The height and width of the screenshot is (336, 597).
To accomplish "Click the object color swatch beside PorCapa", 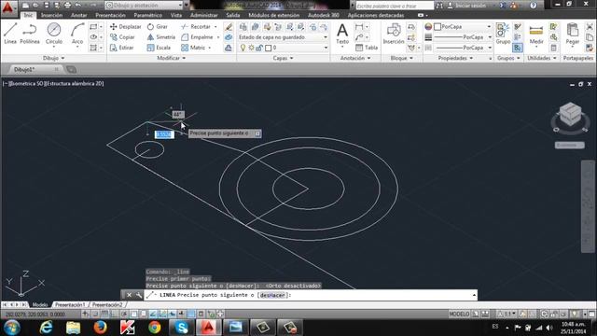I will coord(437,27).
